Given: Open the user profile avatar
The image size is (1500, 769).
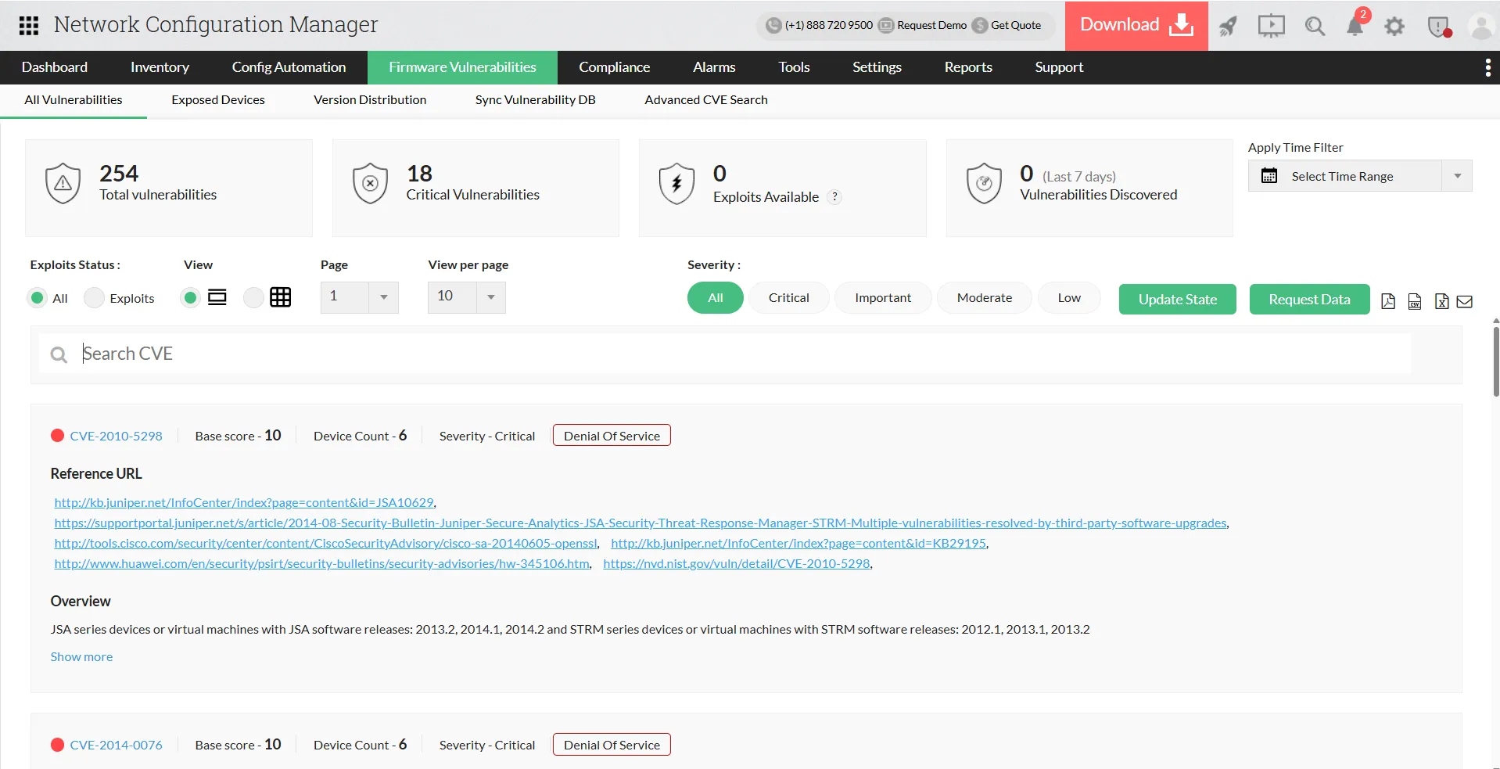Looking at the screenshot, I should coord(1481,27).
